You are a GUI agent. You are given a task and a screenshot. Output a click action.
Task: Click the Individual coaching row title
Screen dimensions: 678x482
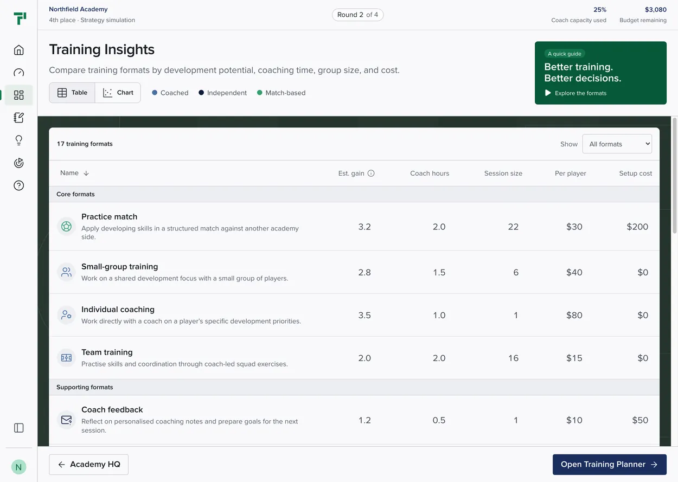[118, 310]
